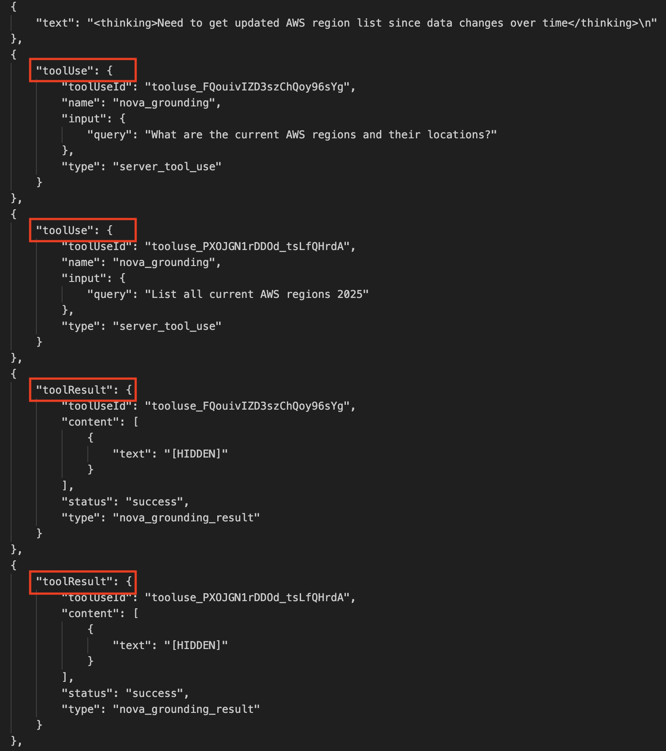Click "success" status in the PXOJGN toolResult
This screenshot has width=666, height=751.
pos(154,693)
